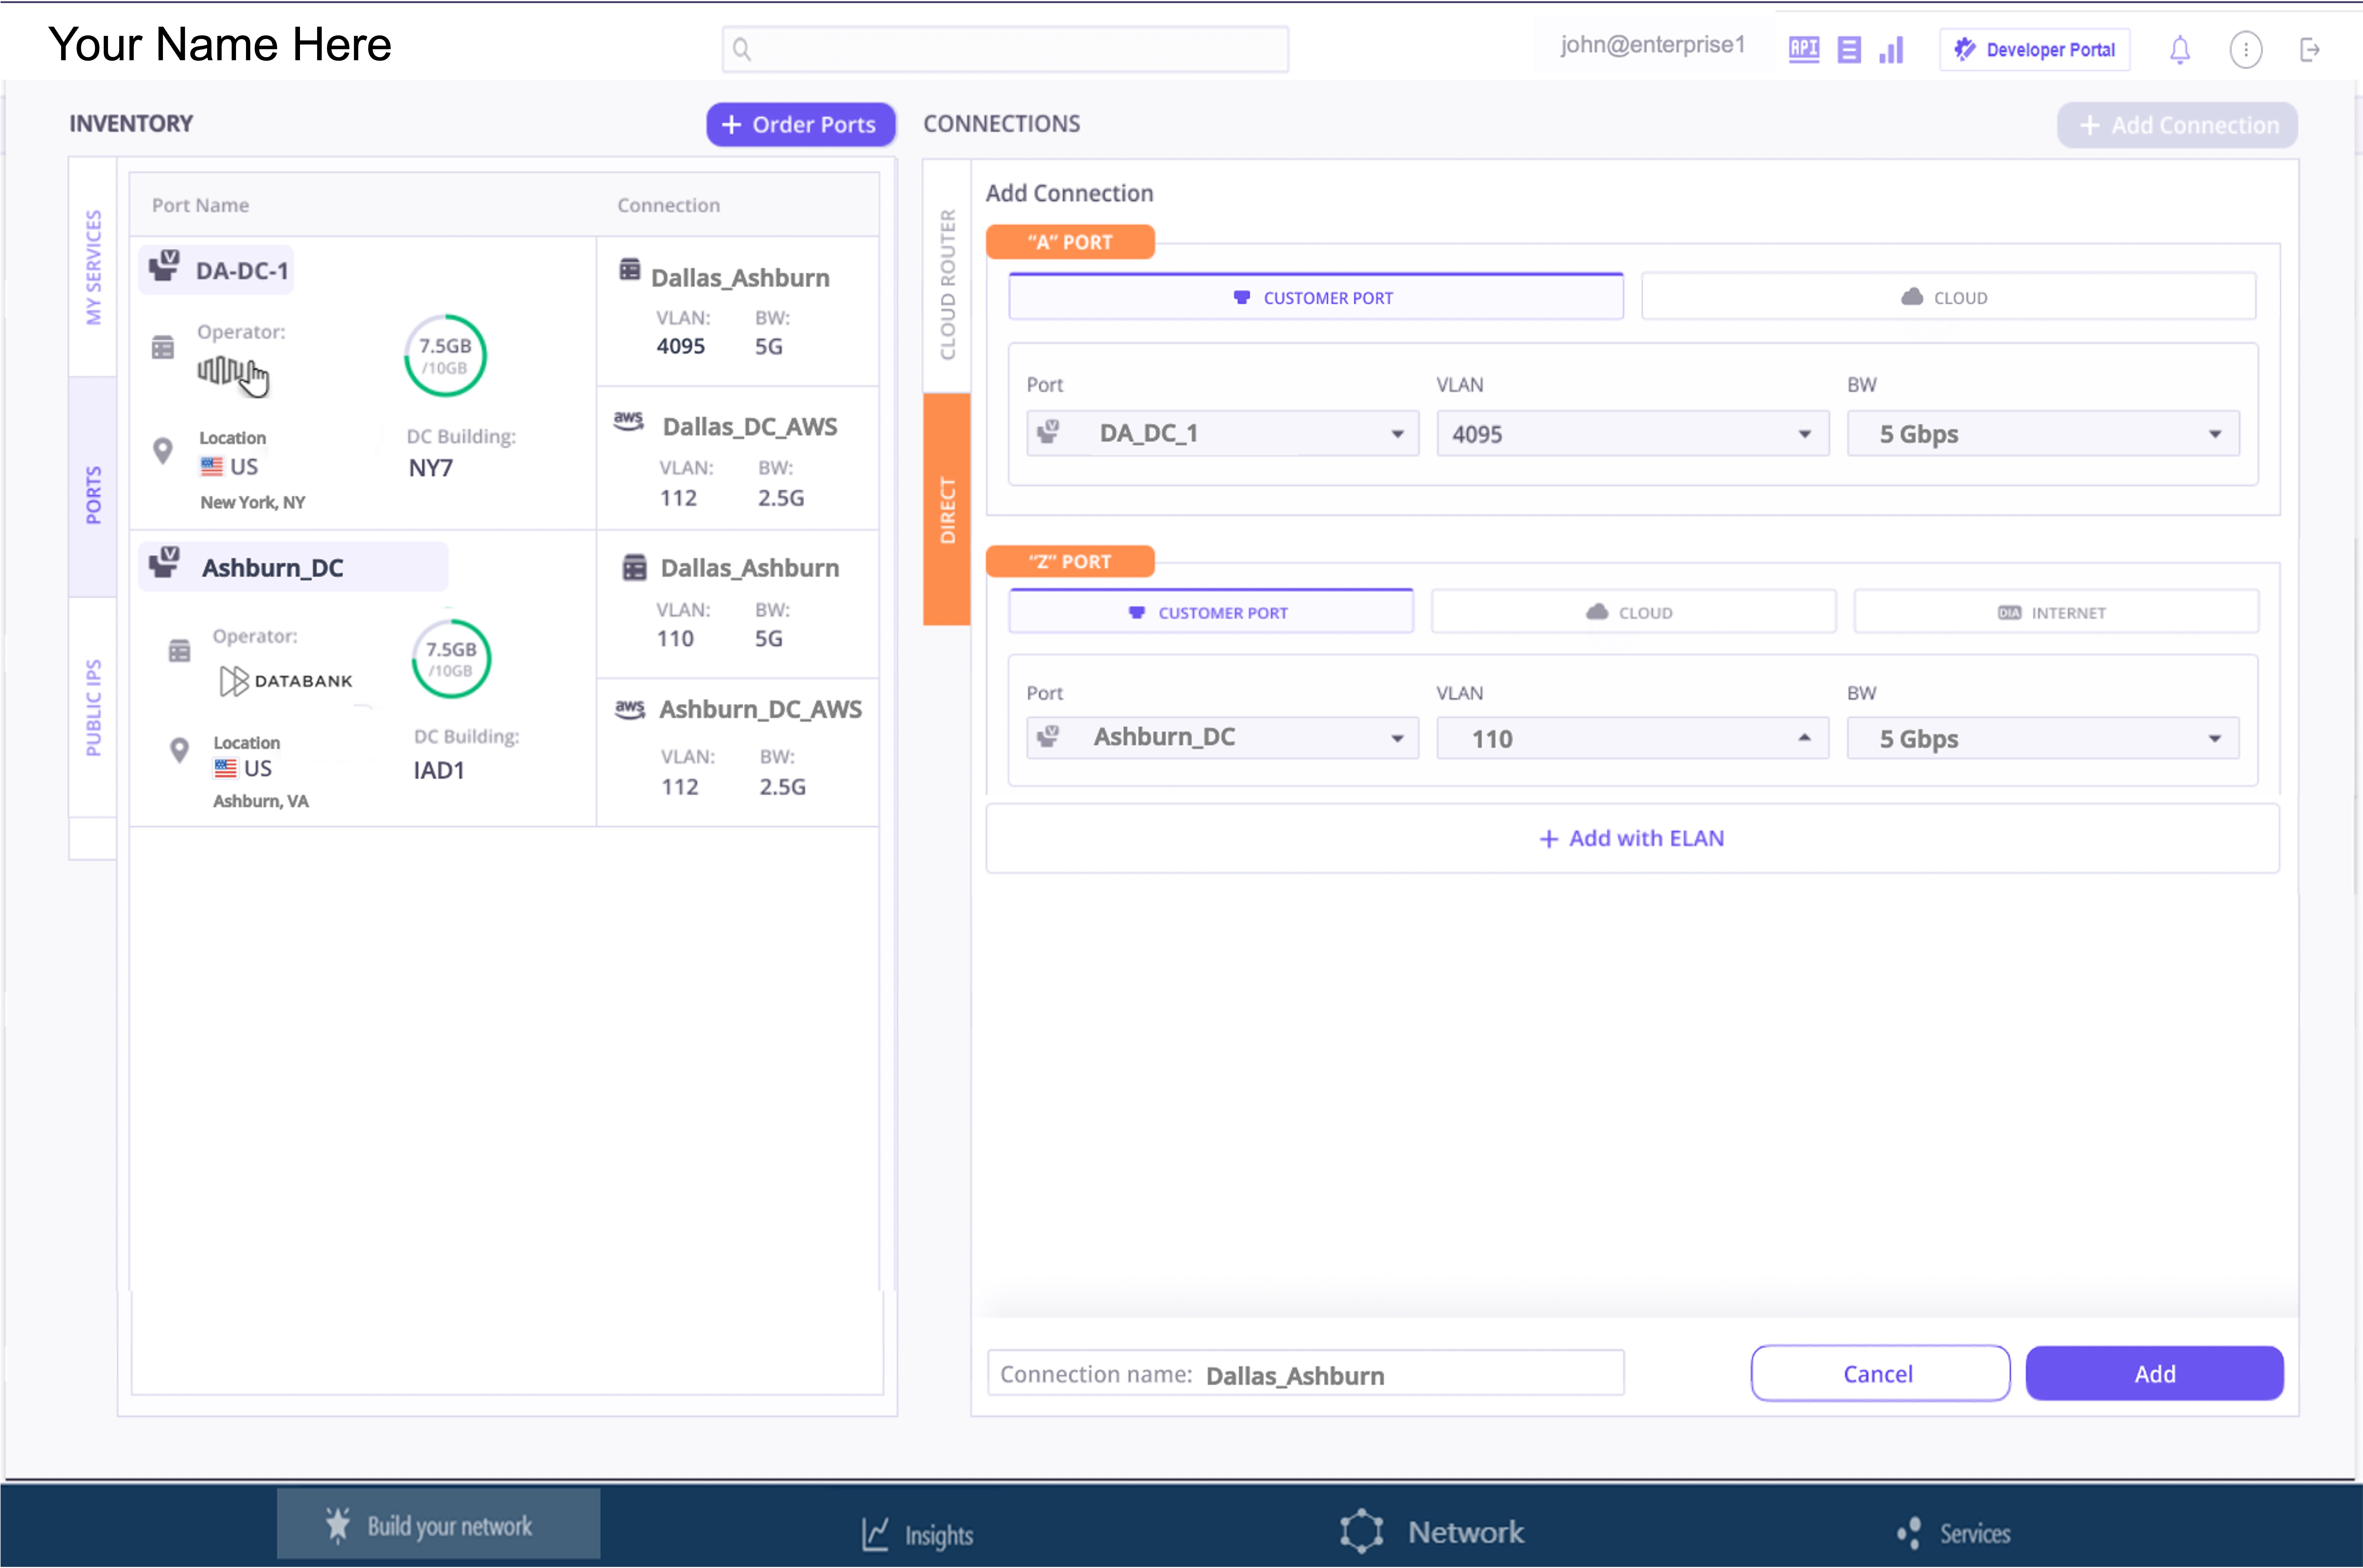Open the A port DA_DC_1 port dropdown
This screenshot has height=1568, width=2363.
pyautogui.click(x=1222, y=433)
